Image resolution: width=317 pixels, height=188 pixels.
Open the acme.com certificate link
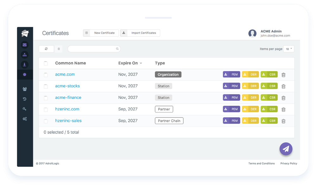65,74
